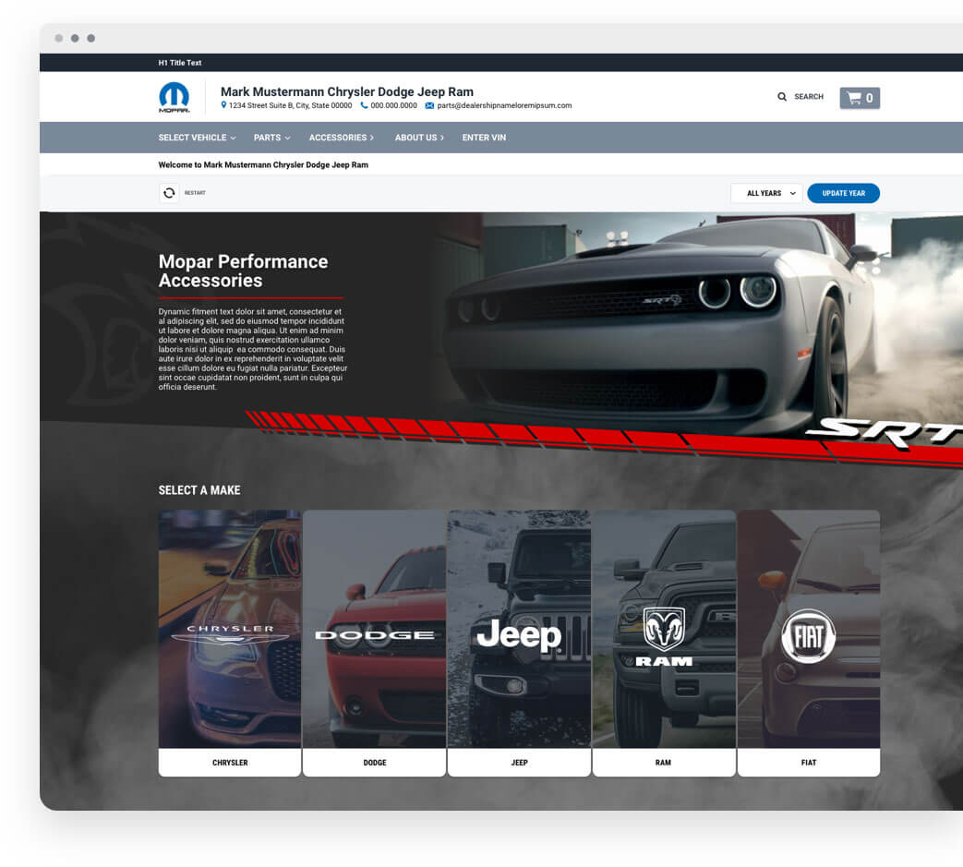Click the Chrysler wing logo
The image size is (963, 867).
[x=230, y=633]
